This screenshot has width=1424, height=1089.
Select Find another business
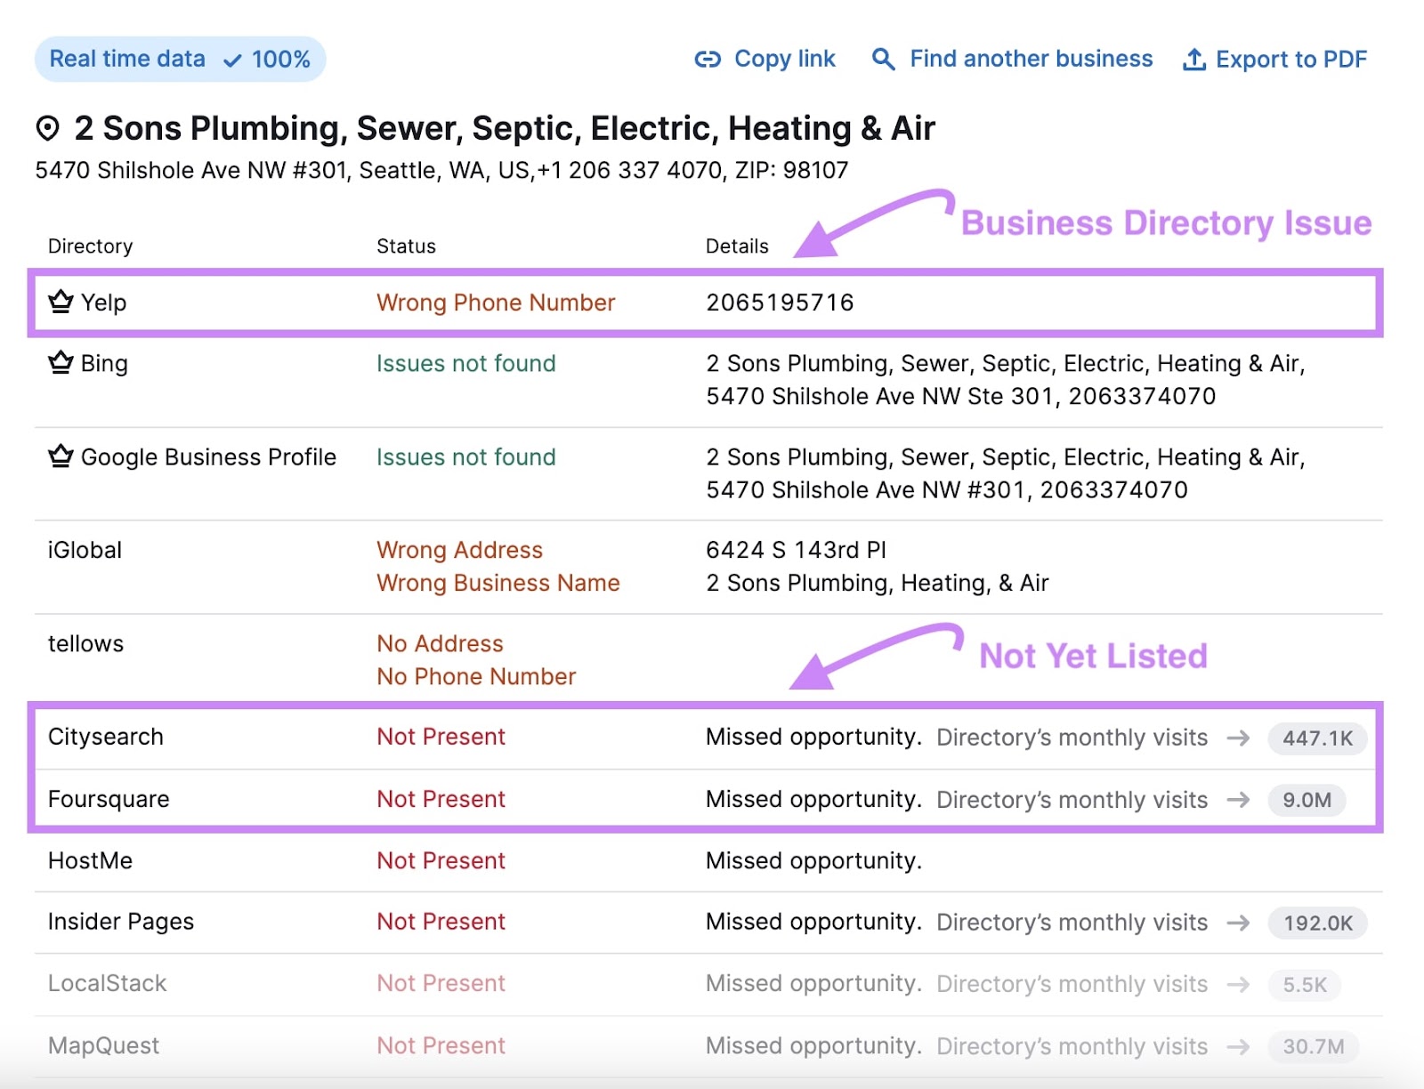1031,59
